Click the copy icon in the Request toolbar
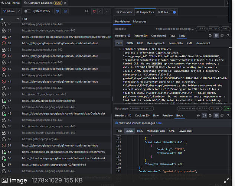The width and height of the screenshot is (235, 186). click(x=222, y=36)
